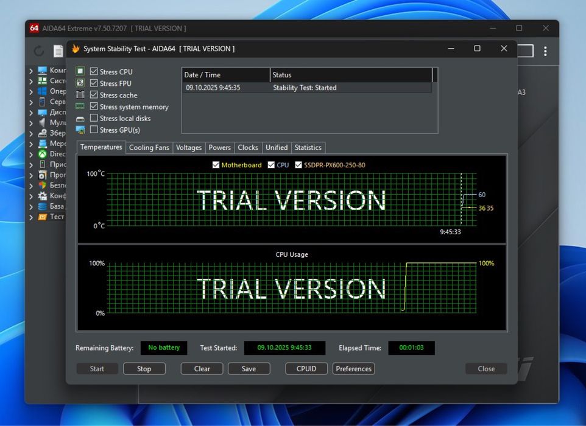The image size is (586, 426).
Task: Expand the Дисп tree node arrow
Action: tap(31, 113)
